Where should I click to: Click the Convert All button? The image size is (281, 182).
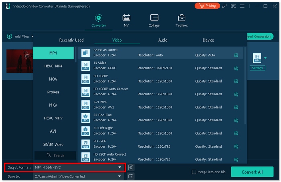[252, 172]
